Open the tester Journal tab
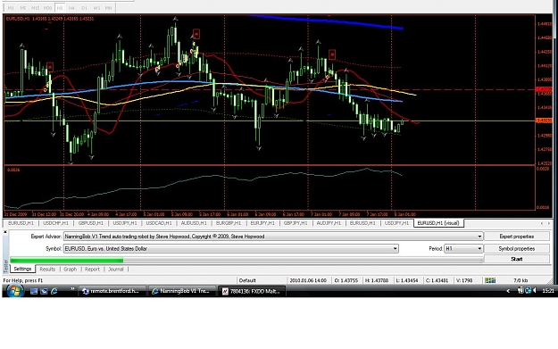 (x=116, y=270)
